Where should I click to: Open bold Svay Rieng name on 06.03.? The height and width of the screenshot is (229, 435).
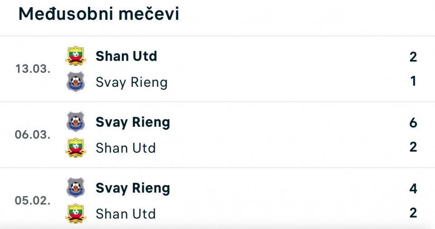133,123
